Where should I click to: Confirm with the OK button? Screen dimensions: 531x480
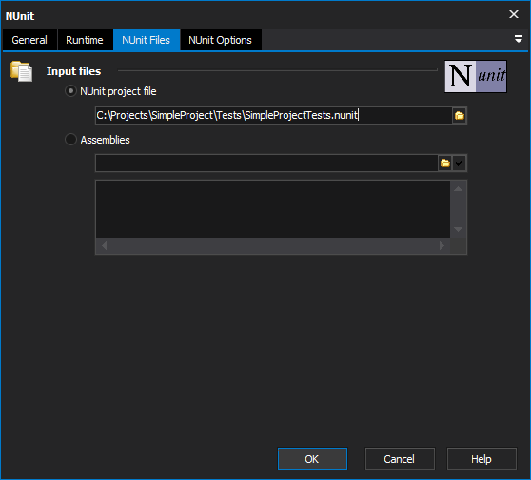(x=312, y=459)
